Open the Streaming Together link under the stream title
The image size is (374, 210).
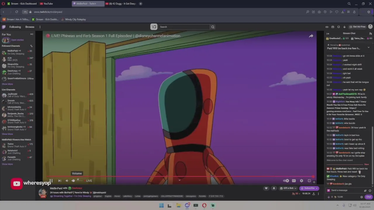pyautogui.click(x=70, y=196)
